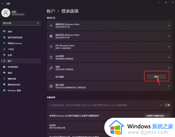Open the user profile avatar picture
Image resolution: width=175 pixels, height=137 pixels.
6,13
